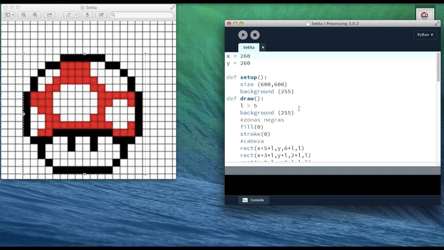Click the 'fill(0)' line
Screen dimensions: 444x250
[x=252, y=127]
